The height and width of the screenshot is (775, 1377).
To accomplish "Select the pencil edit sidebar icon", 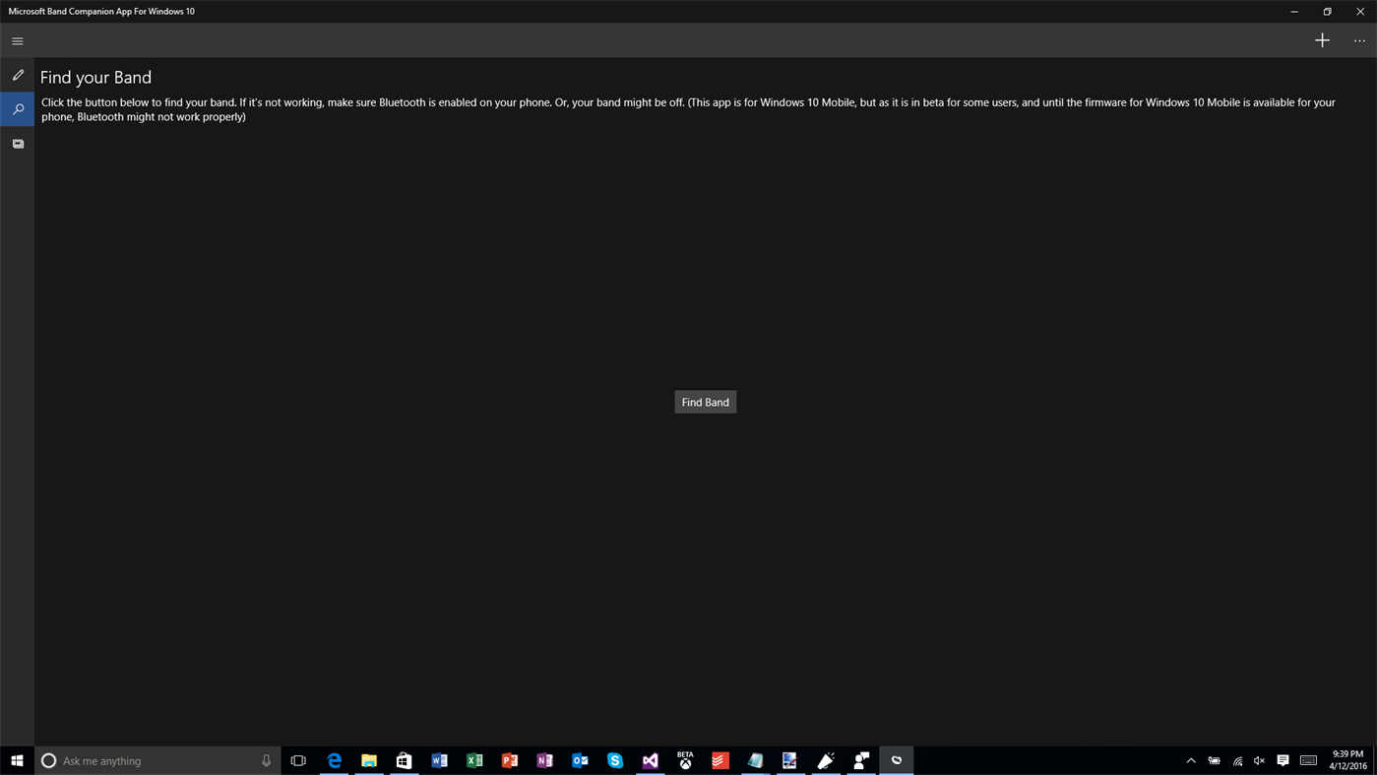I will (x=18, y=75).
